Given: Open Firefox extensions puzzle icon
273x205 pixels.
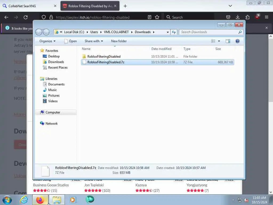Looking at the screenshot, I should (x=247, y=17).
